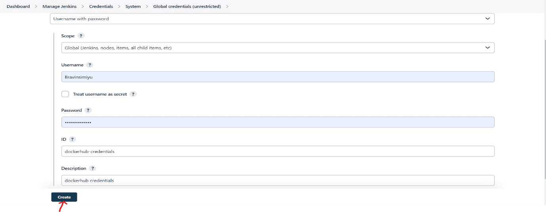Open help icon beside Username label
This screenshot has width=546, height=212.
pyautogui.click(x=90, y=65)
